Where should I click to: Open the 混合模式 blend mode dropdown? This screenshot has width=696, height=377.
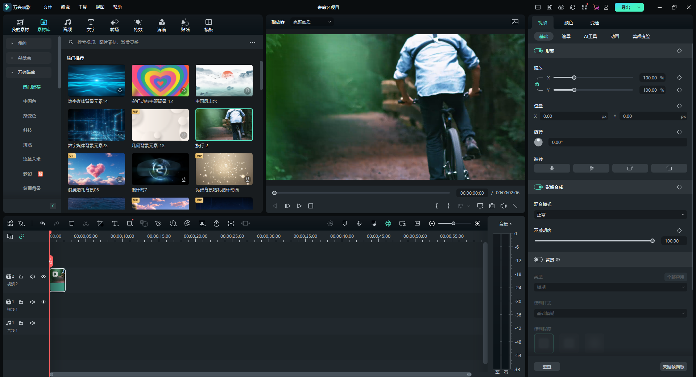coord(610,215)
